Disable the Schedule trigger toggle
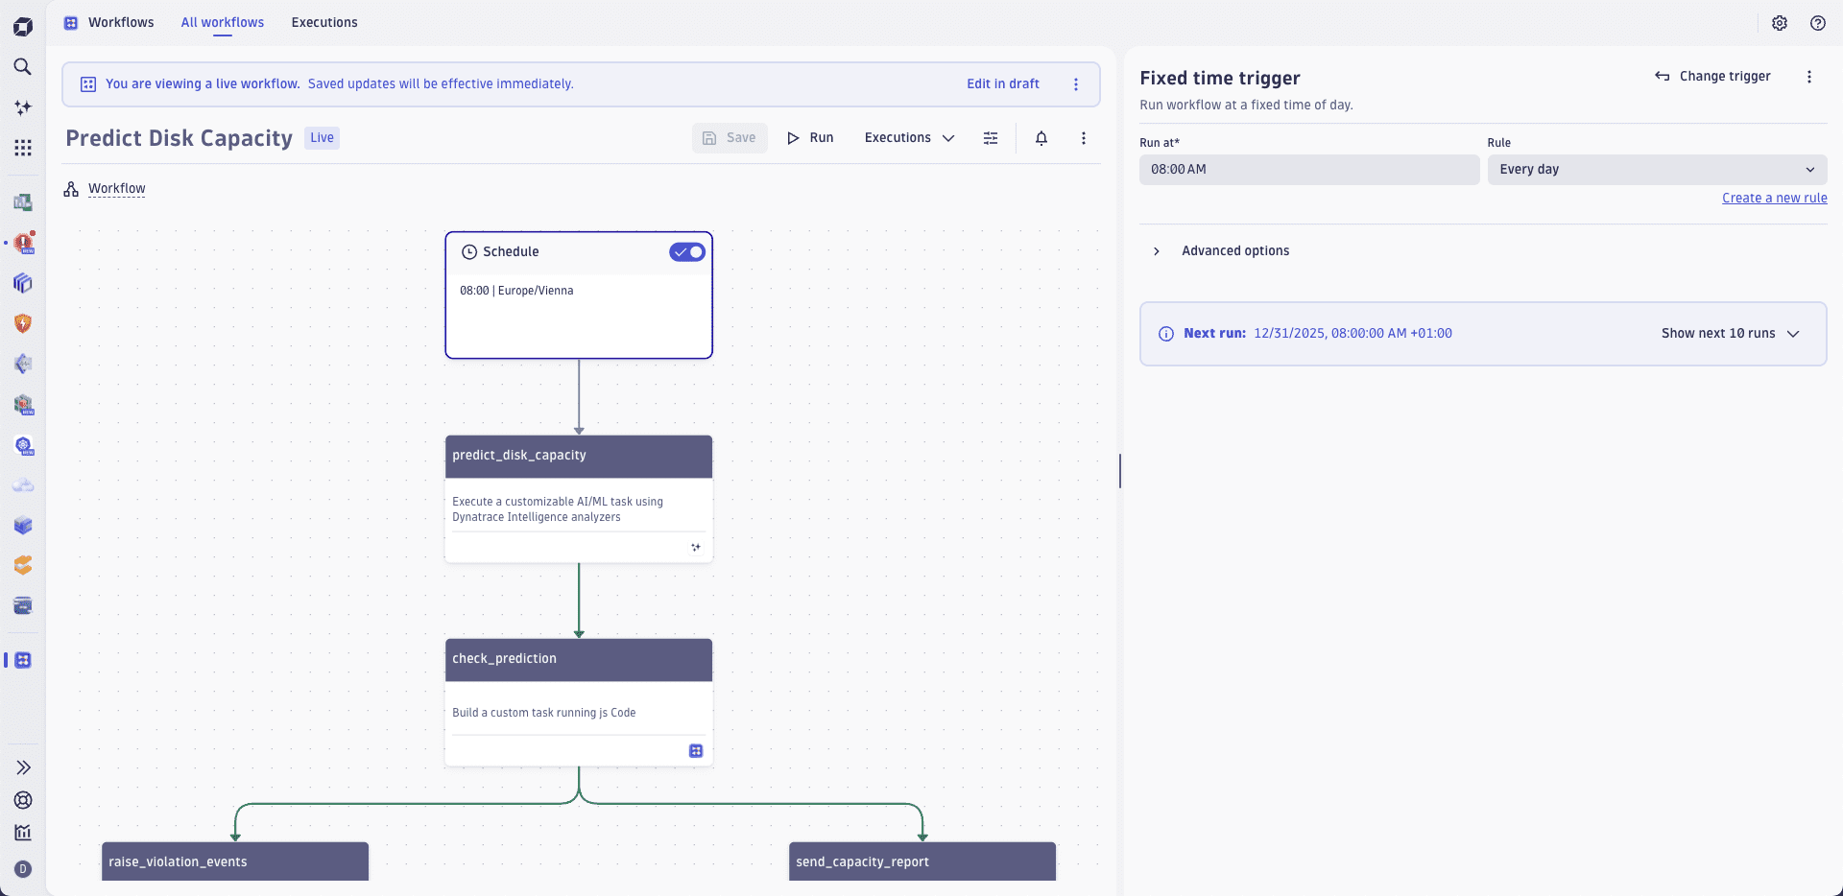1843x896 pixels. [x=686, y=251]
